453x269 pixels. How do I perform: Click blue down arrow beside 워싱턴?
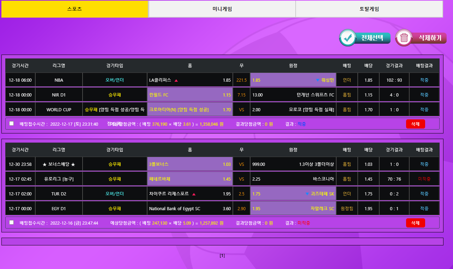[318, 80]
